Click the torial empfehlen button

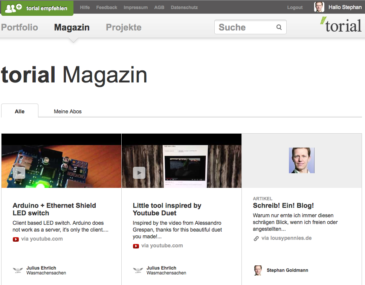click(x=37, y=8)
